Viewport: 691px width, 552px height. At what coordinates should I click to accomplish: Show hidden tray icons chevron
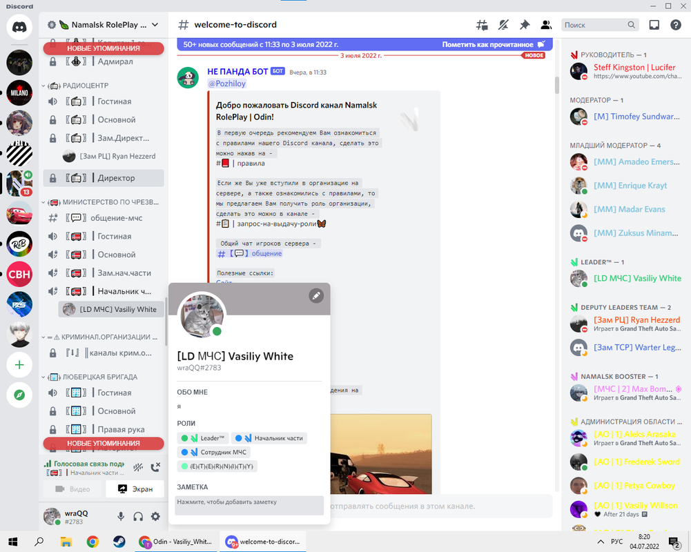click(600, 542)
